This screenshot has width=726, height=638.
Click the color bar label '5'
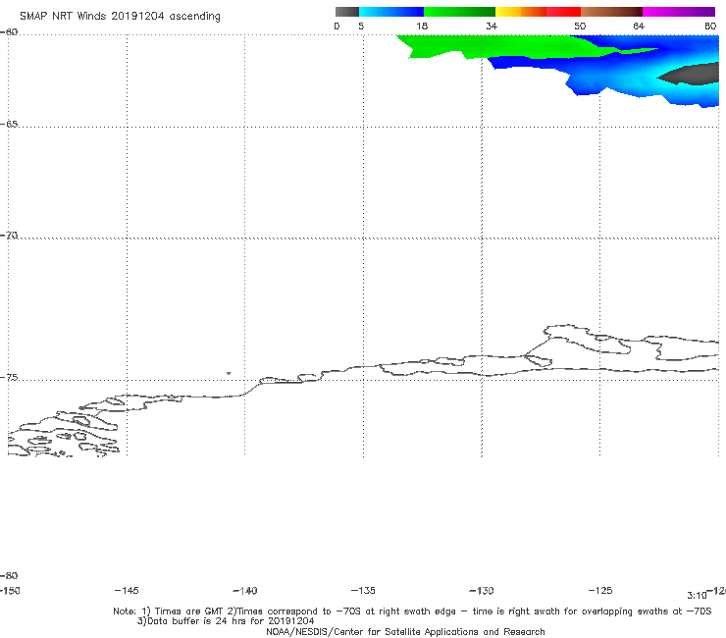click(361, 27)
